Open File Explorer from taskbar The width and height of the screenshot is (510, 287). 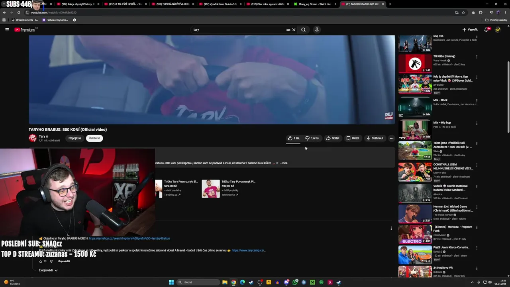(x=225, y=282)
